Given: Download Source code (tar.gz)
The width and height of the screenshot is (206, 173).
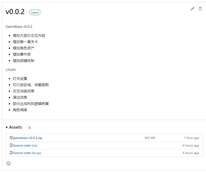Looking at the screenshot, I should click(x=27, y=153).
